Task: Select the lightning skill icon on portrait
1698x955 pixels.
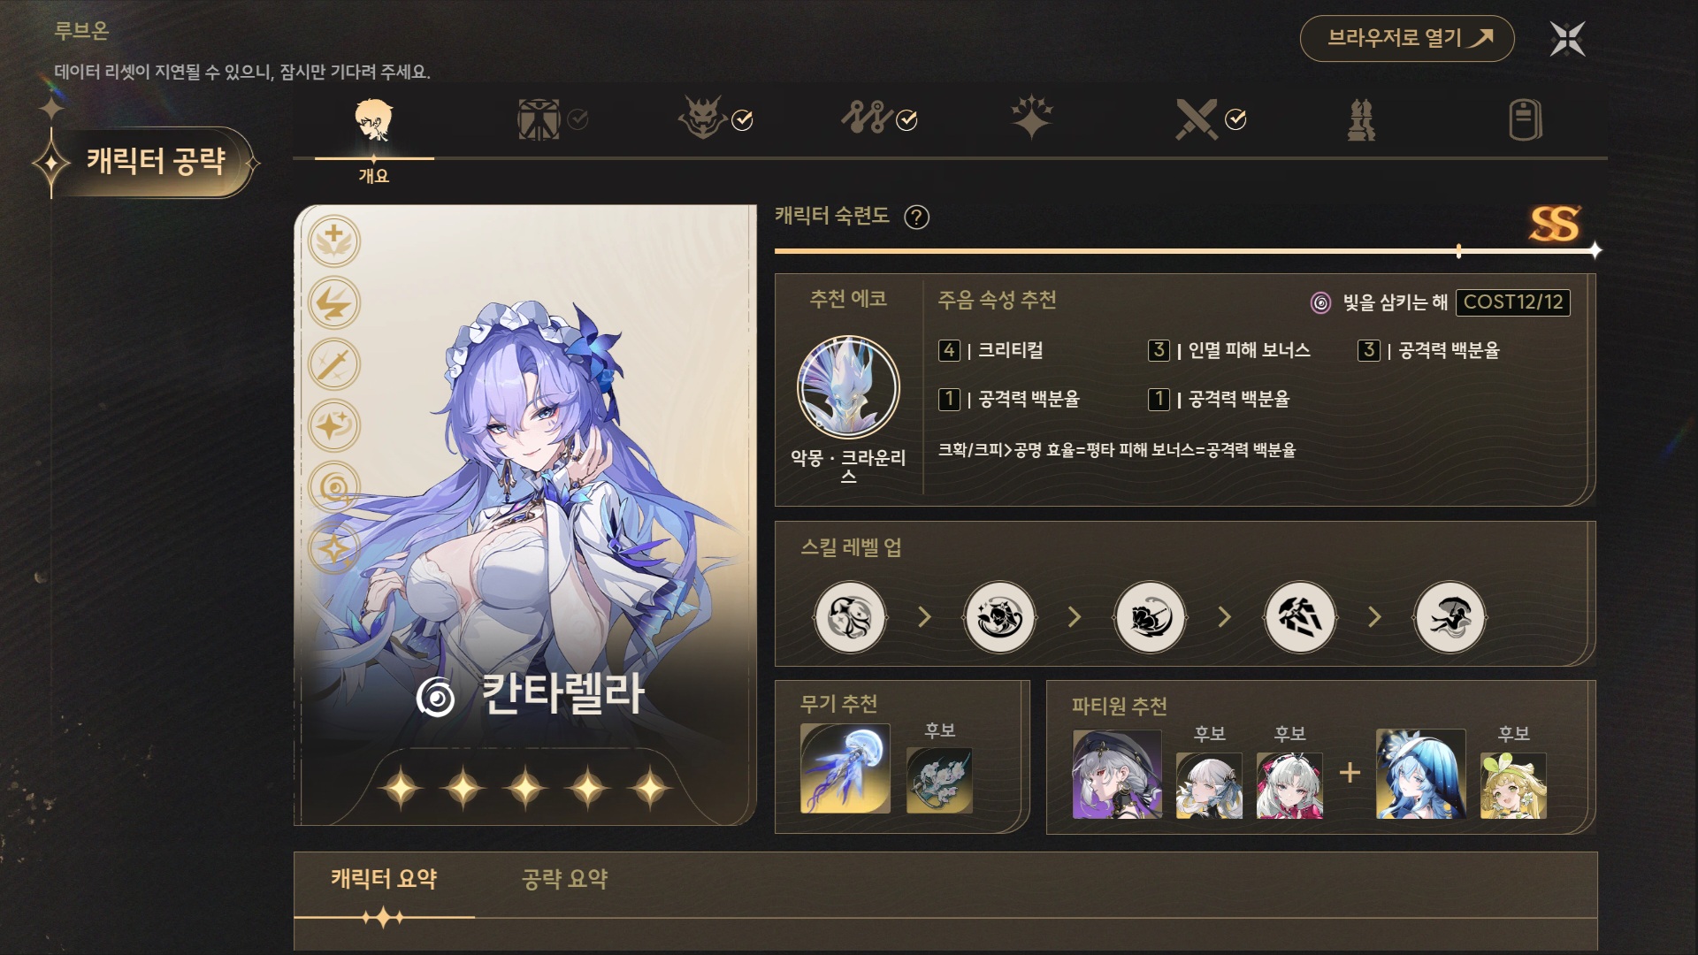Action: pos(334,303)
